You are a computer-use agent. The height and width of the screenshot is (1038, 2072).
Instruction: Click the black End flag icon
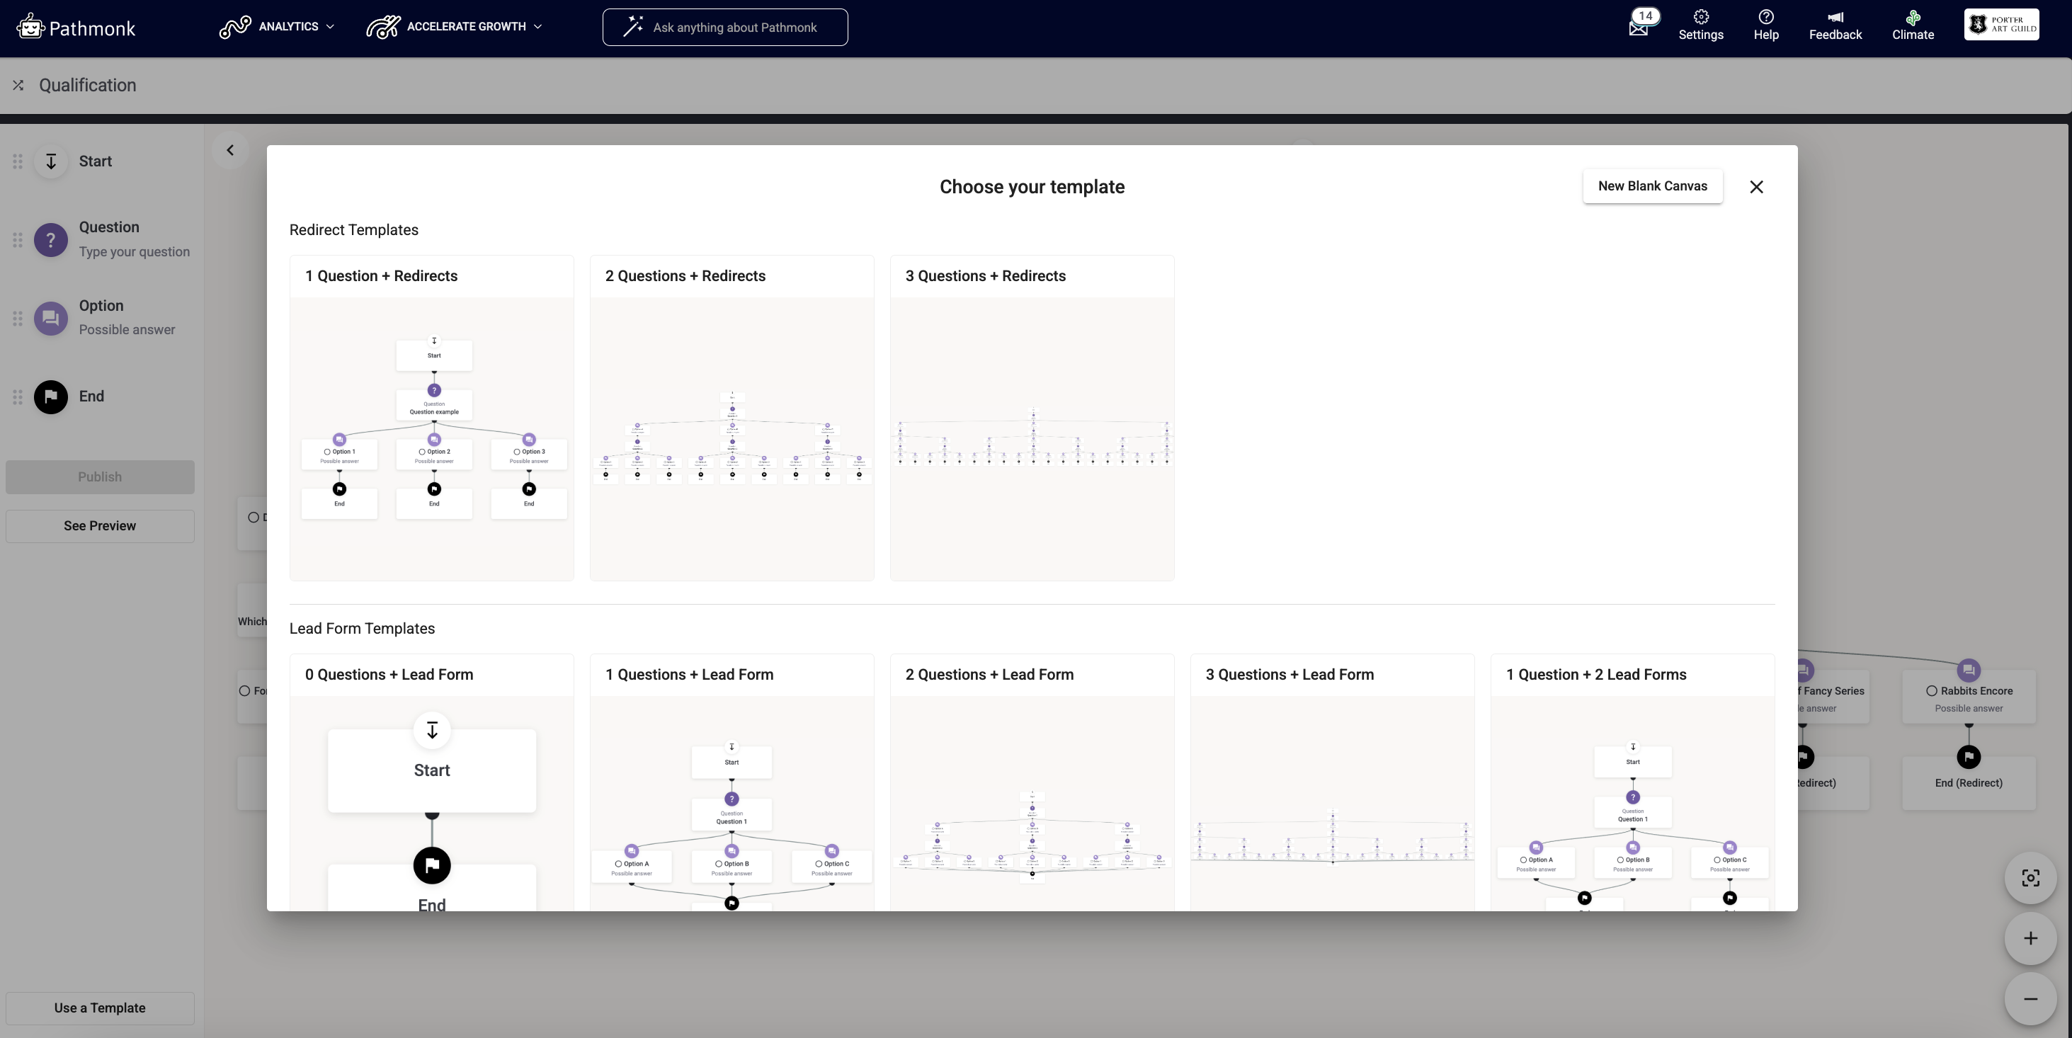pos(51,397)
